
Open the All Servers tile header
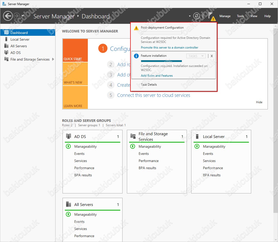(92, 204)
